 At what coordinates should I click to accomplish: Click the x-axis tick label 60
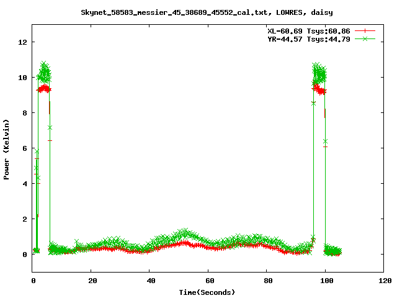pyautogui.click(x=210, y=281)
